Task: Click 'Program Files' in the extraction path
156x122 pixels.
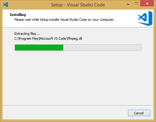Action: point(29,39)
